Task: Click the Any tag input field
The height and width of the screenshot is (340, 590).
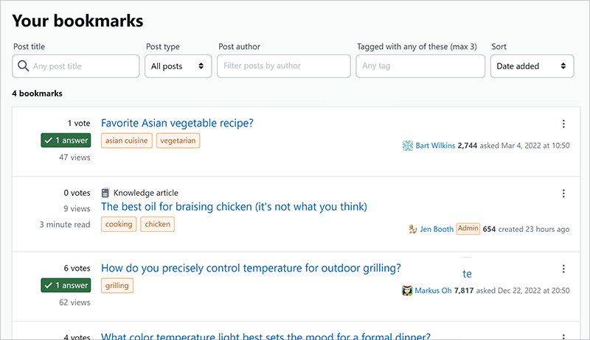Action: pyautogui.click(x=420, y=66)
